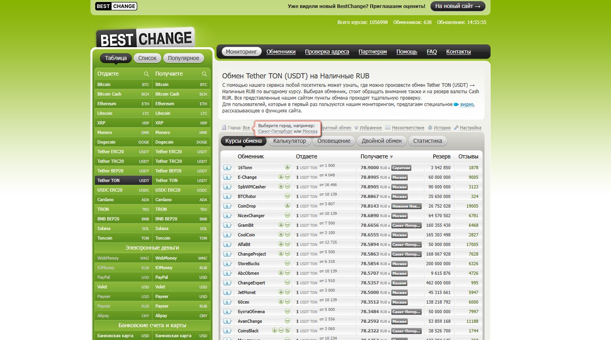
Task: Open the 9005 reviews for E-Change
Action: click(x=473, y=177)
